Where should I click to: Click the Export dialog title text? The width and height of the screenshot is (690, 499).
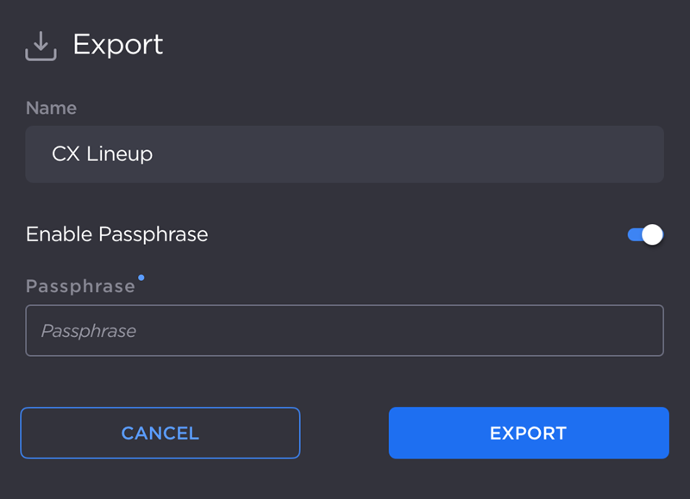point(118,45)
